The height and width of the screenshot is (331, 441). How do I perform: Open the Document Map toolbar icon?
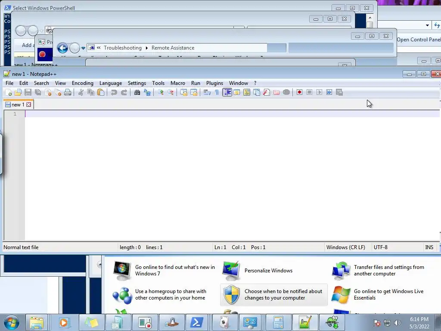point(247,92)
